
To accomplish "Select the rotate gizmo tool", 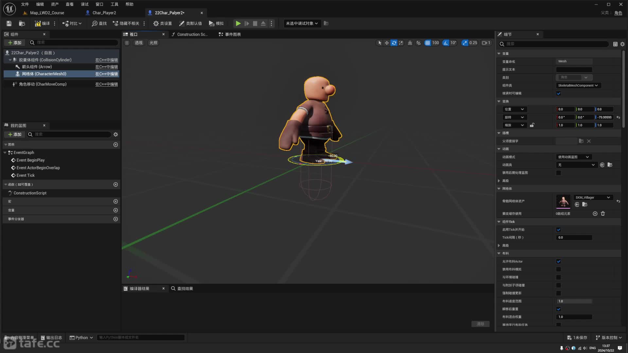I will pyautogui.click(x=394, y=43).
